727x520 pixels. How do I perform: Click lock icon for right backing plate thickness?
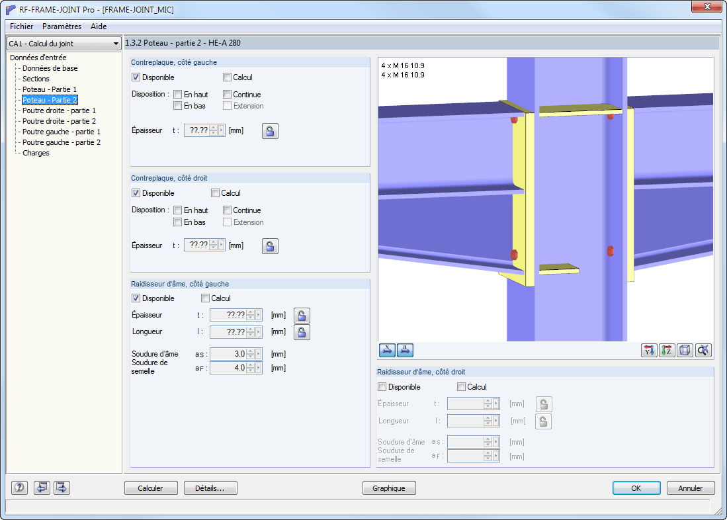(x=270, y=246)
